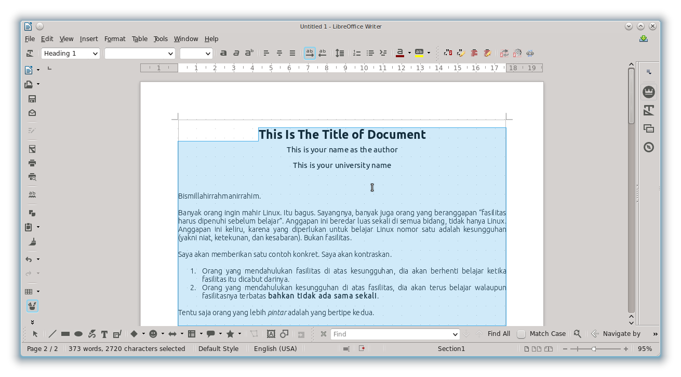The width and height of the screenshot is (681, 377).
Task: Toggle text highlighting color
Action: click(420, 53)
